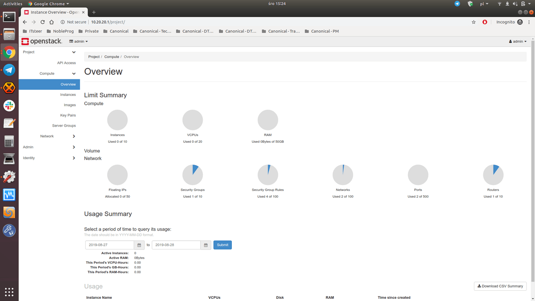Screen dimensions: 535x301
Task: Open the start date calendar picker
Action: point(139,245)
